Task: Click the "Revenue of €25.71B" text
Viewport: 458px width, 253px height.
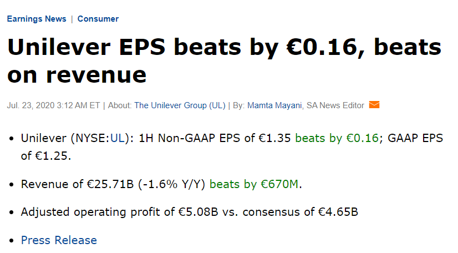Action: click(78, 184)
